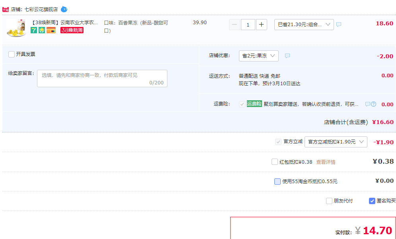The height and width of the screenshot is (239, 396).
Task: Open 查看详情 link for red packet
Action: (x=326, y=162)
